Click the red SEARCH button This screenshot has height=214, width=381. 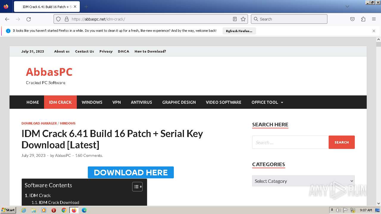click(342, 142)
